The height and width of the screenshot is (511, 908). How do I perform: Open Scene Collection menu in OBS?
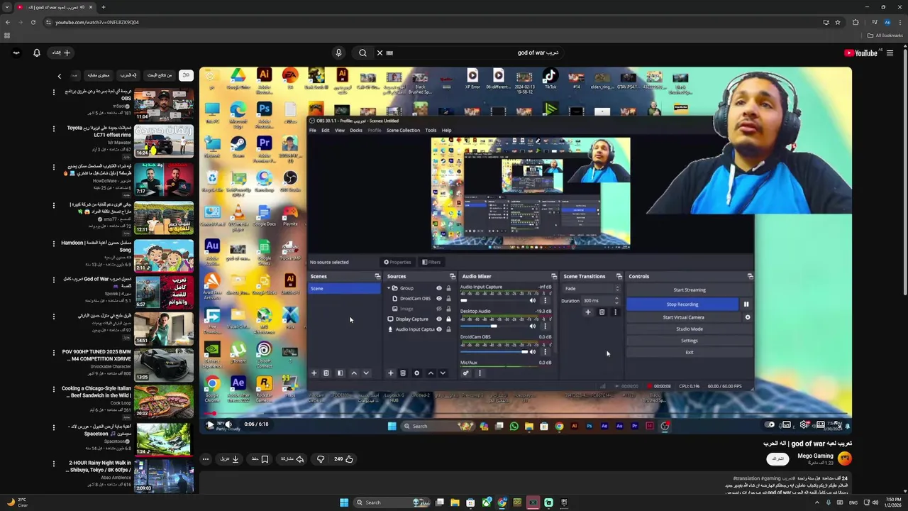click(403, 130)
